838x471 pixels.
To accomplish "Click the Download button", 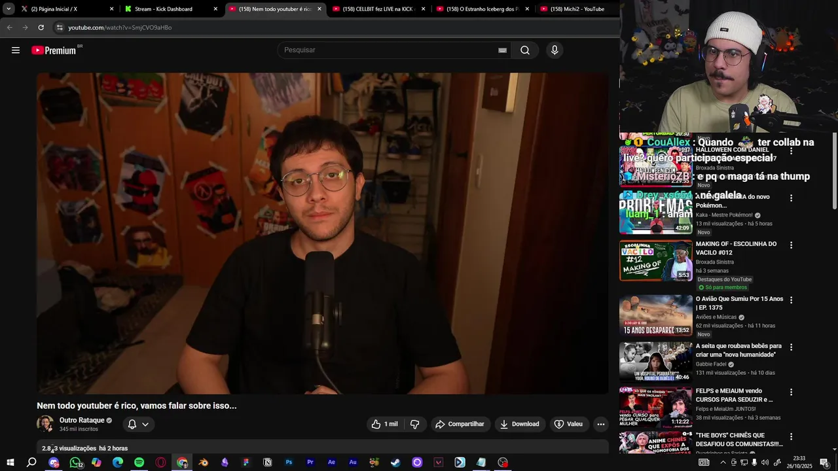I will point(520,424).
